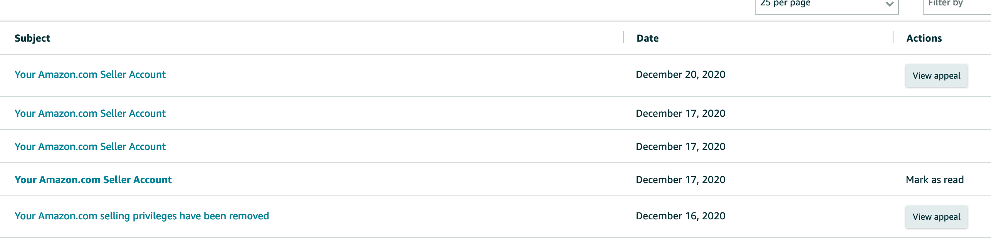View appeal for the December 16 message
The width and height of the screenshot is (991, 239).
point(936,217)
